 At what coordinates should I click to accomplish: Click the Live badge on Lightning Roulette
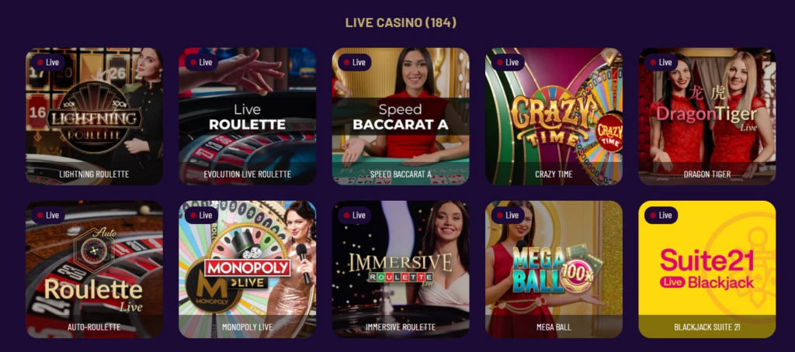click(48, 62)
